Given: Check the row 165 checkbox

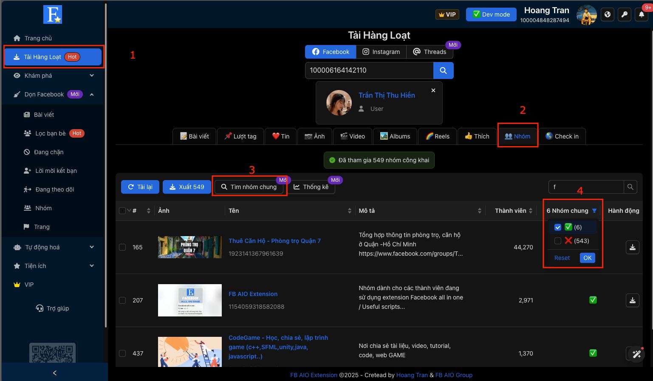Looking at the screenshot, I should pos(122,247).
